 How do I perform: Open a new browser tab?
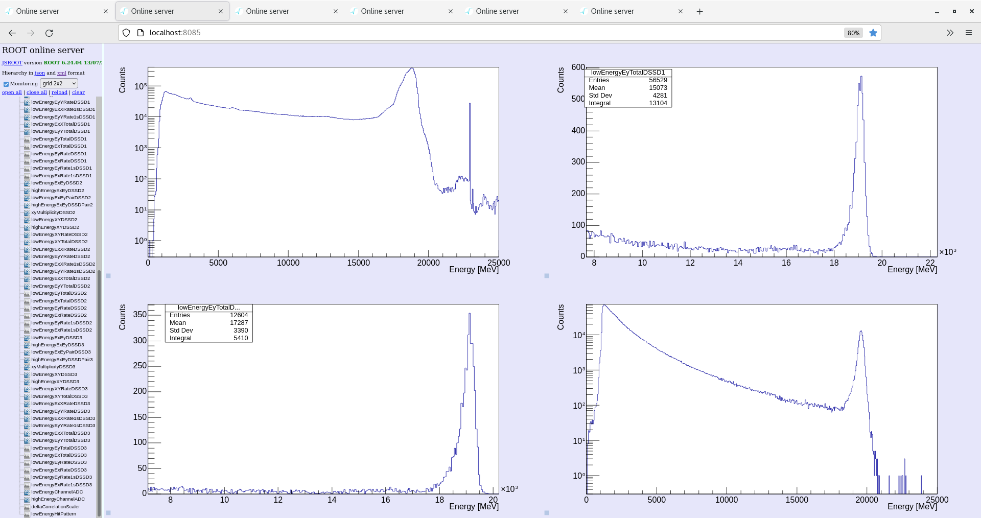point(699,11)
